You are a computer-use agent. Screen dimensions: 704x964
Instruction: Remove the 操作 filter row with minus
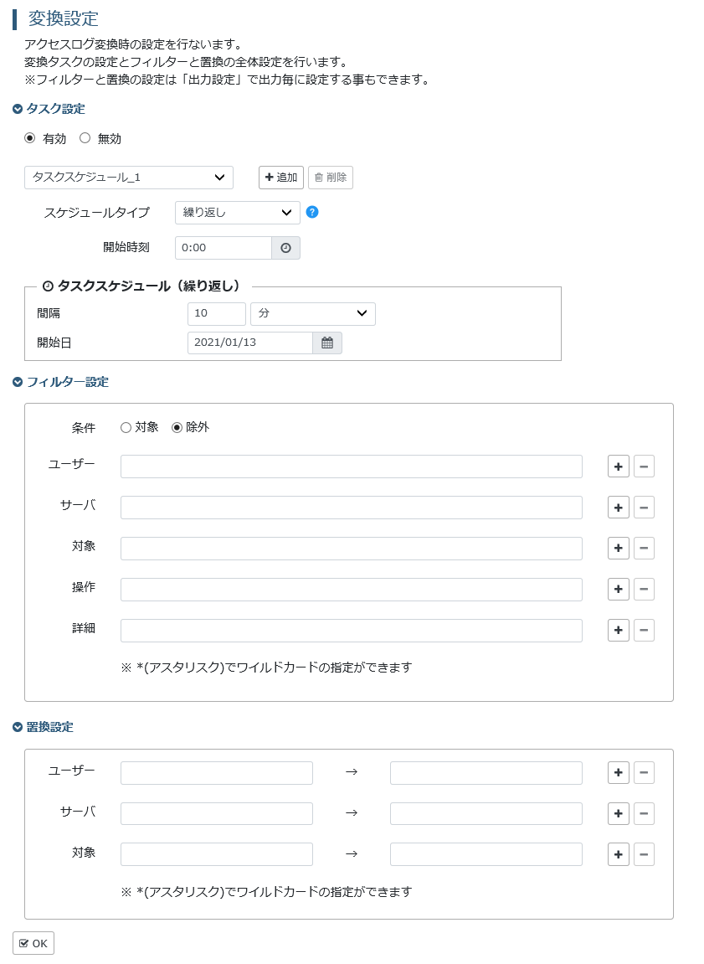click(644, 589)
